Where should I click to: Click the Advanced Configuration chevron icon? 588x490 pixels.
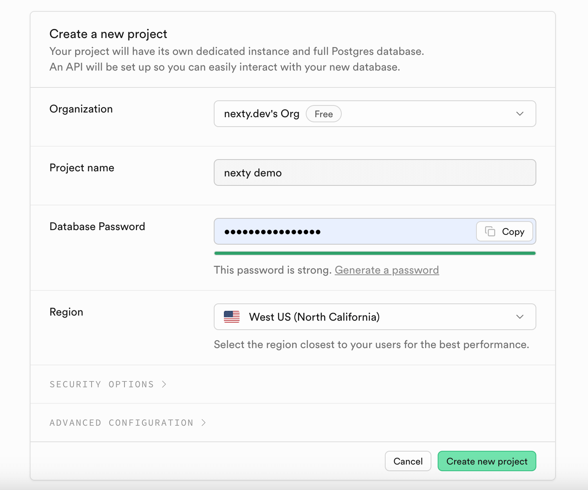[204, 423]
